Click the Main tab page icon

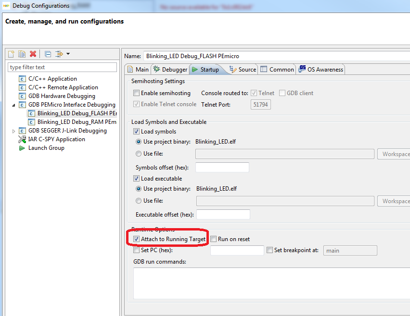click(130, 70)
